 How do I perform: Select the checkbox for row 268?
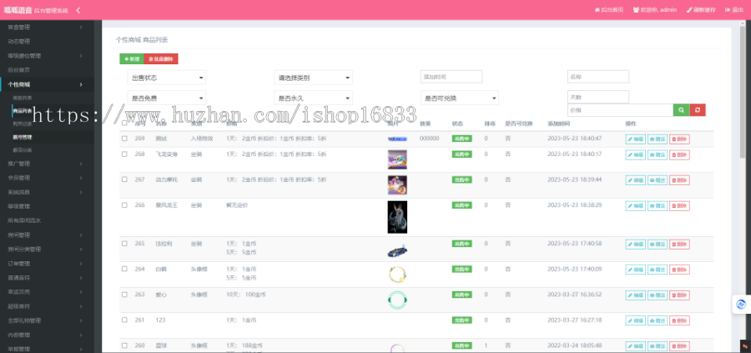click(x=124, y=154)
